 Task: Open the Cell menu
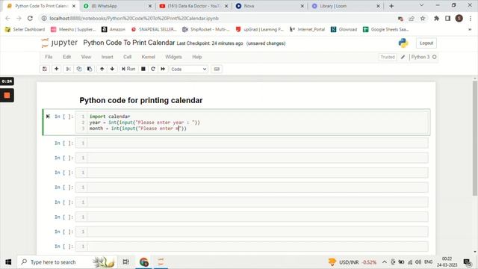point(127,57)
